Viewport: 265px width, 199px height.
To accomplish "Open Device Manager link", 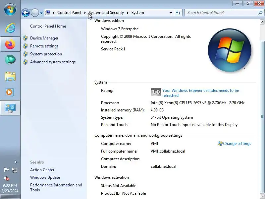I will (x=44, y=38).
